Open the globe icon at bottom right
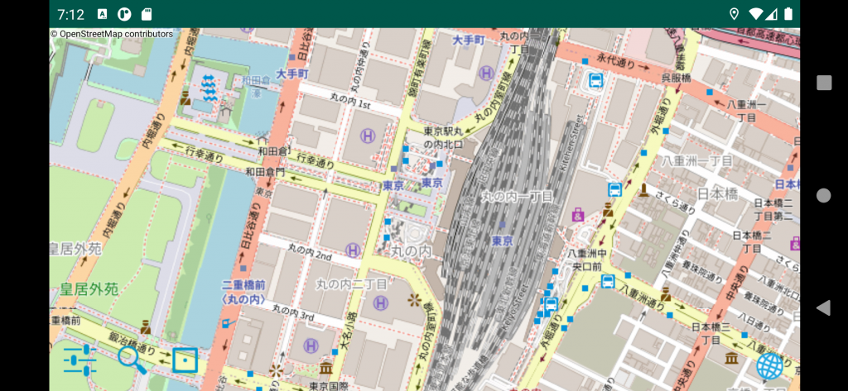Screen dimensions: 848x391 tap(769, 365)
